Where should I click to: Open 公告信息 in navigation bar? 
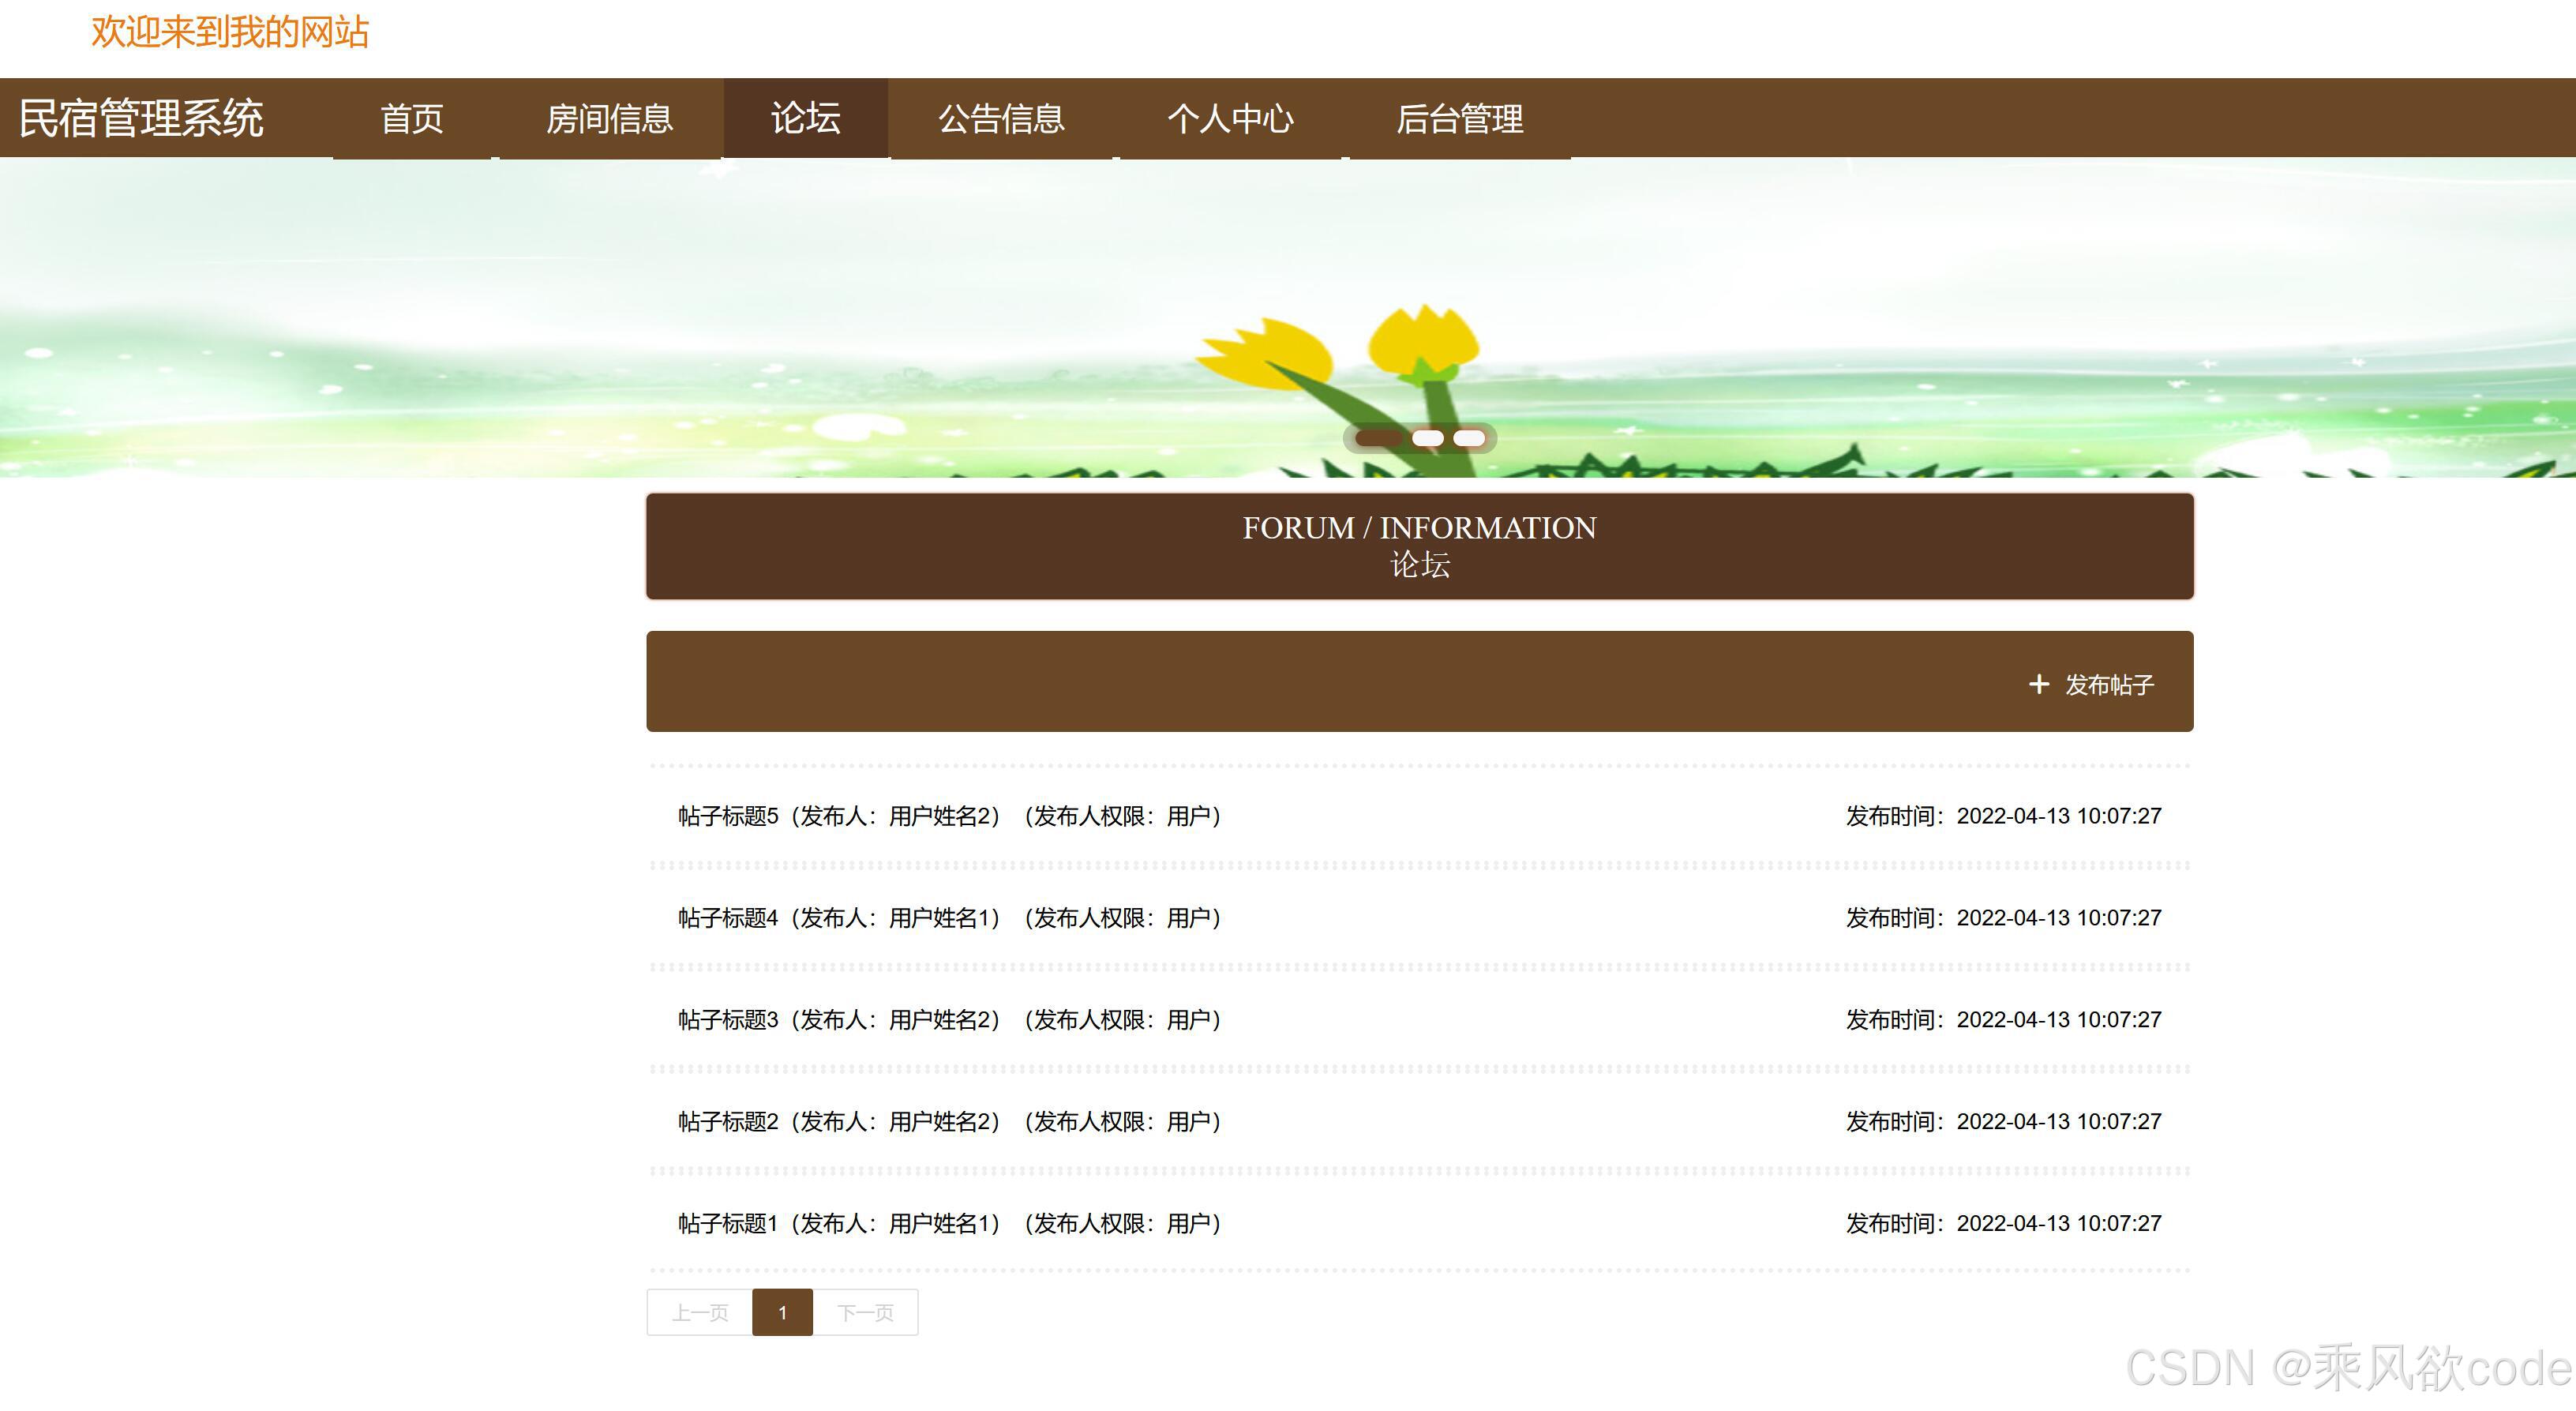(1001, 119)
